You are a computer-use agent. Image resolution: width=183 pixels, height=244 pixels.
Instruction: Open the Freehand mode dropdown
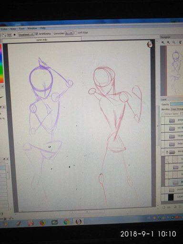pos(26,34)
